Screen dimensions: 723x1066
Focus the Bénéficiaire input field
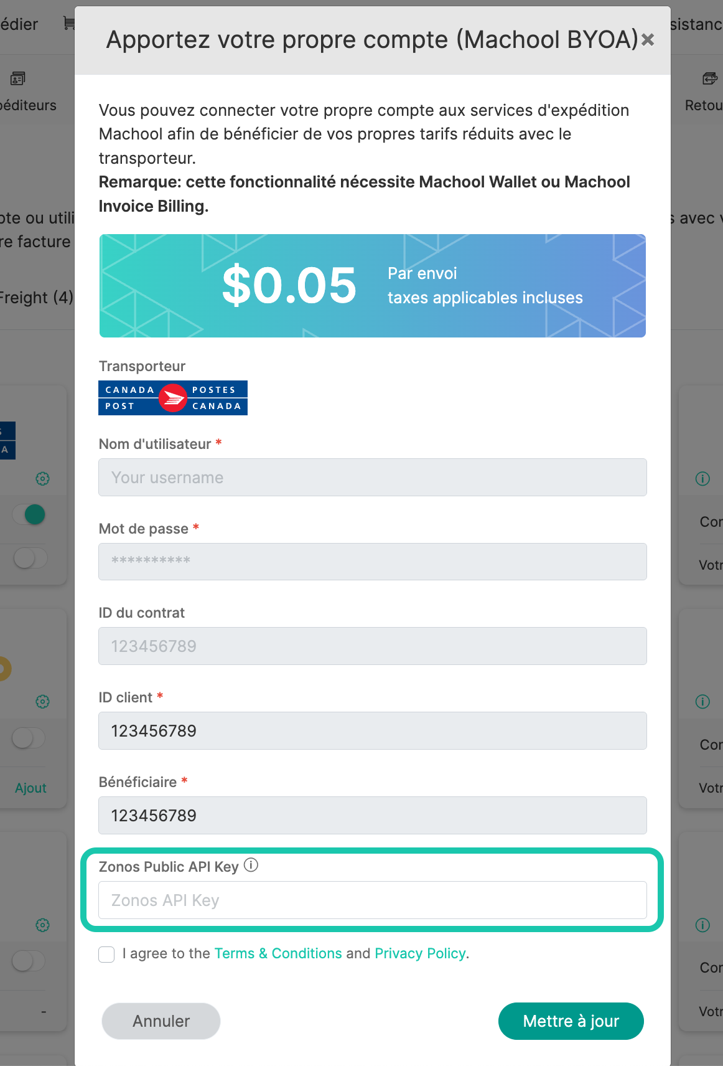[372, 816]
